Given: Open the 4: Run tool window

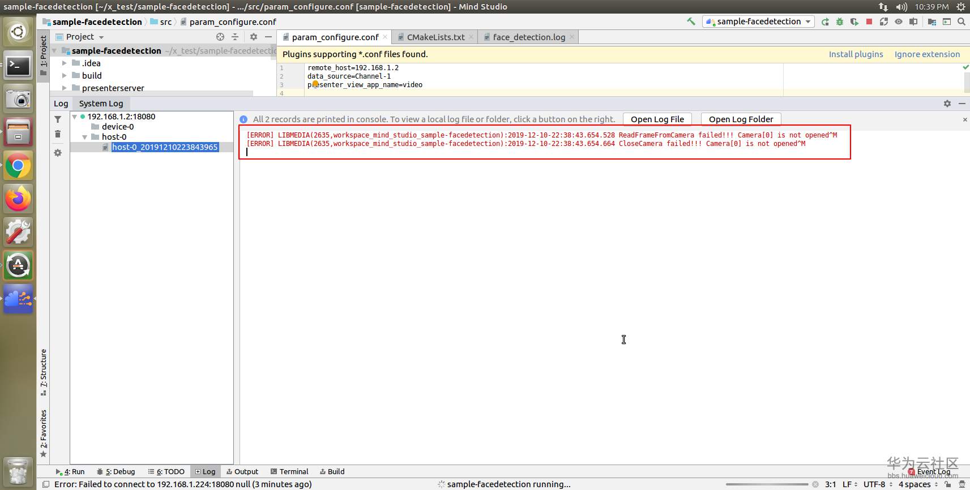Looking at the screenshot, I should [x=70, y=471].
